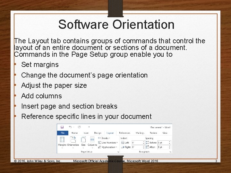Click the 'Add columns' bullet text

[x=41, y=96]
